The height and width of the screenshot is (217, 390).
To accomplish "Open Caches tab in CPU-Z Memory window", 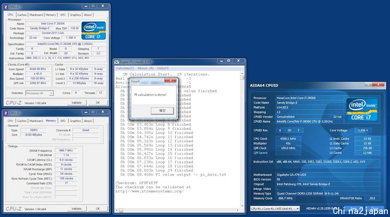I will click(22, 121).
